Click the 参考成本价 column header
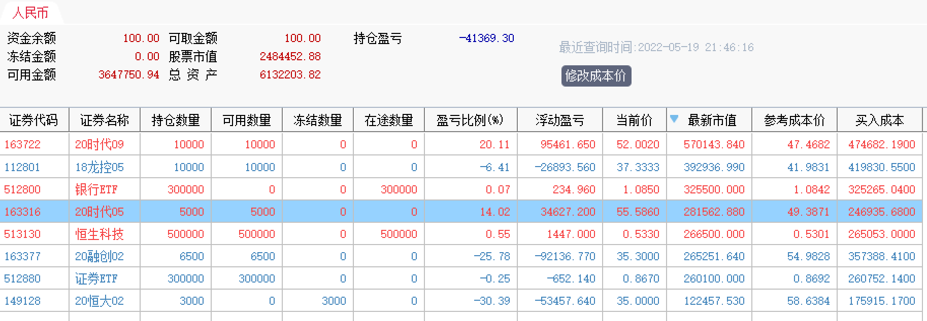The image size is (927, 321). pyautogui.click(x=794, y=120)
